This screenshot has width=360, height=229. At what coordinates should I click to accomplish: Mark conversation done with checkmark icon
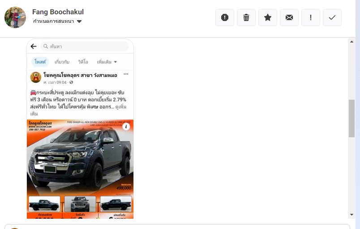pos(332,17)
